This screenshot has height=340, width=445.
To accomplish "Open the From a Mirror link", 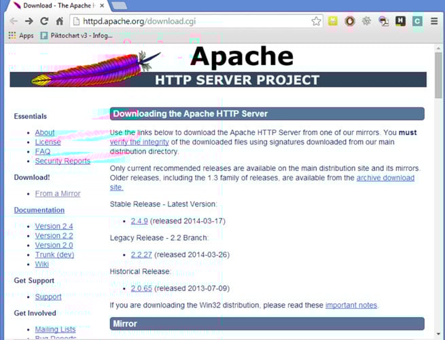I will coord(58,193).
